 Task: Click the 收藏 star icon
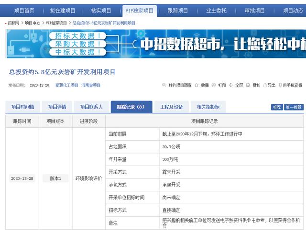coord(197,85)
